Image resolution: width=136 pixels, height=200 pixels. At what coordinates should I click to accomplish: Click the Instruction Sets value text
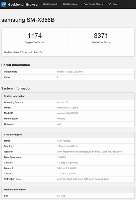(x=83, y=179)
